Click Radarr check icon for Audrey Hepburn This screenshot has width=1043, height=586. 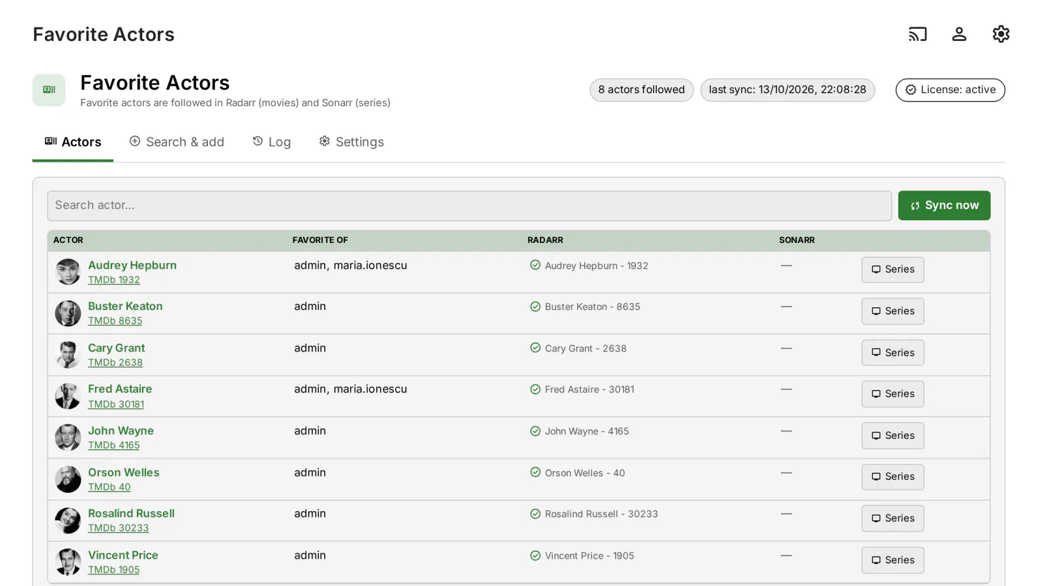pos(535,265)
